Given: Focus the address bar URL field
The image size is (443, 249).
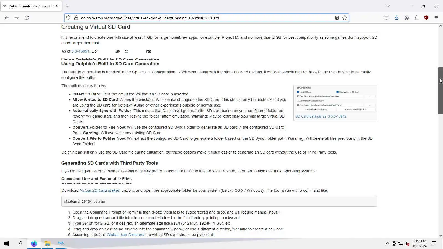Looking at the screenshot, I should [206, 18].
